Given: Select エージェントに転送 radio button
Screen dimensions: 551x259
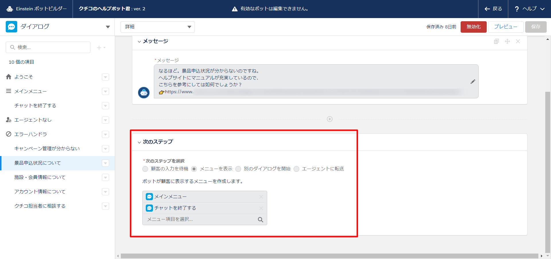Looking at the screenshot, I should pos(296,169).
